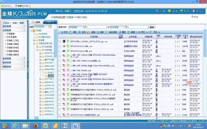Check the 技术条件.pdf row checkbox
The width and height of the screenshot is (207, 129).
60,115
